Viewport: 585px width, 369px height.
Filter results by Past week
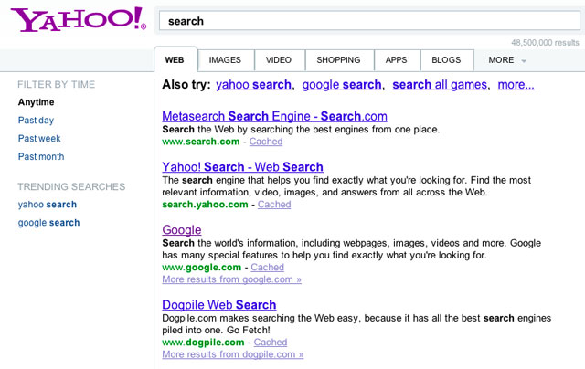pos(39,138)
